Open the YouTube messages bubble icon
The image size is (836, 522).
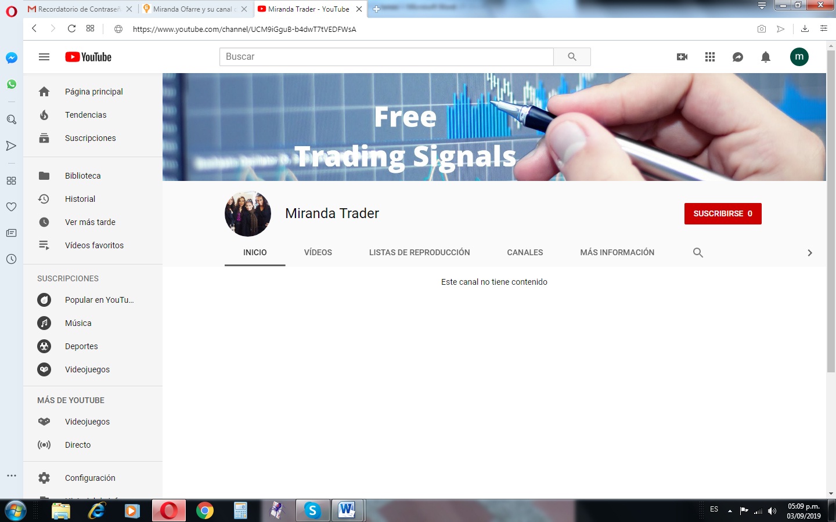(x=738, y=57)
